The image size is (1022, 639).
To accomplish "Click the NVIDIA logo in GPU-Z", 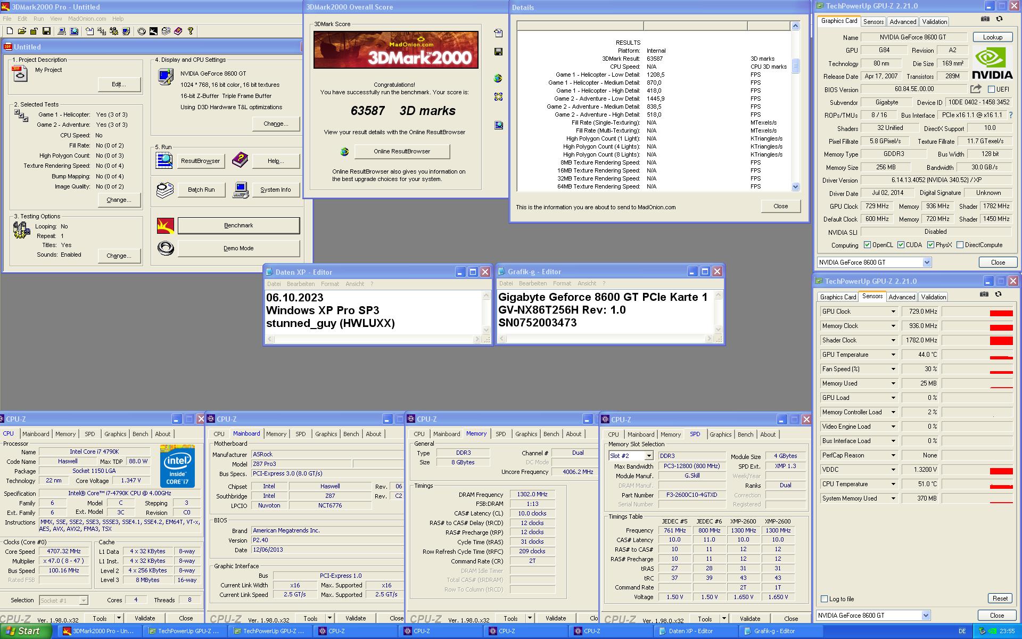I will click(992, 63).
